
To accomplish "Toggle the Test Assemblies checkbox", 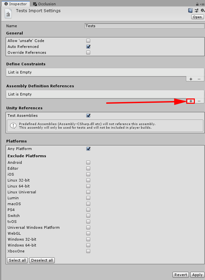I will tap(88, 116).
